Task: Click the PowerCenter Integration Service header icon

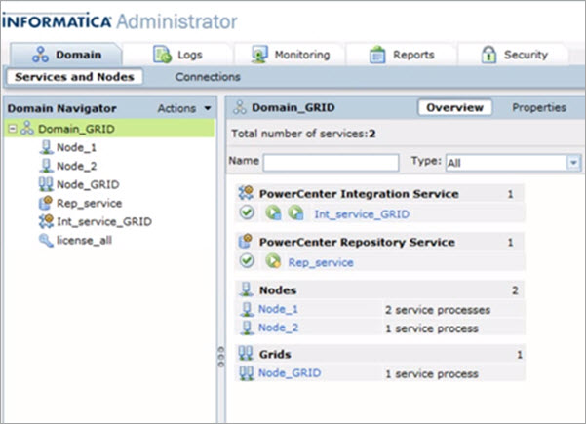Action: [x=246, y=193]
